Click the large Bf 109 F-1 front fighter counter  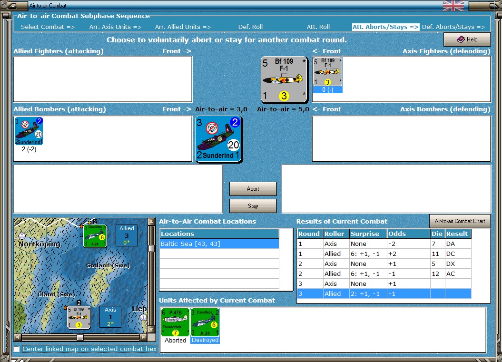tap(284, 79)
